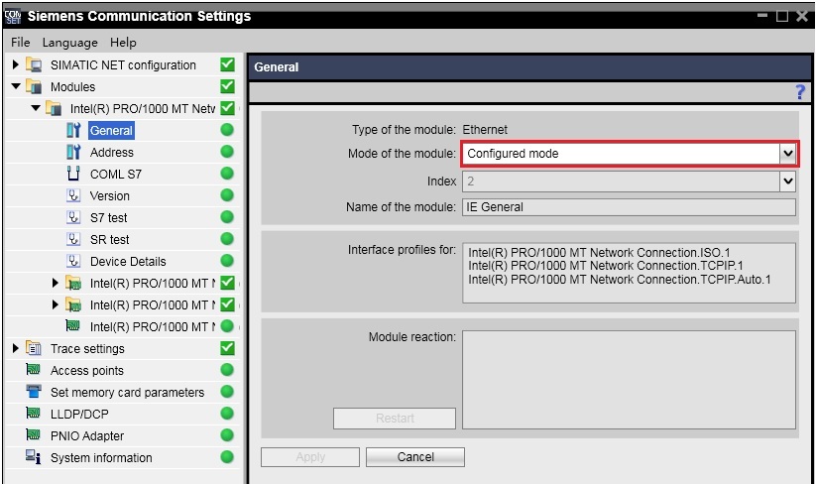Open the Index dropdown arrow
Screen dimensions: 816x484
tap(788, 181)
